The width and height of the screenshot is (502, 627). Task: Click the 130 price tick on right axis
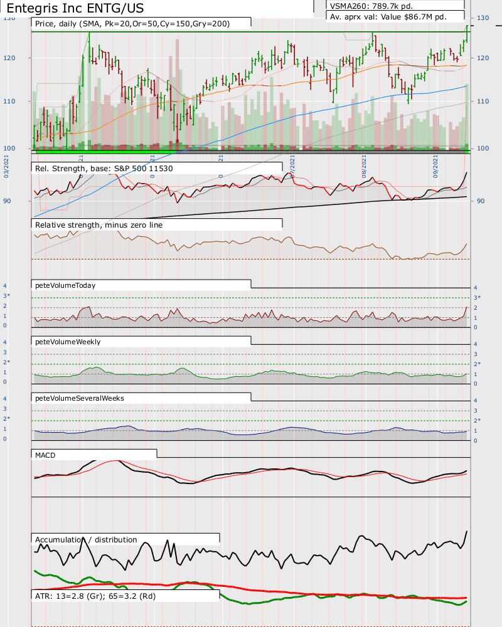point(483,18)
